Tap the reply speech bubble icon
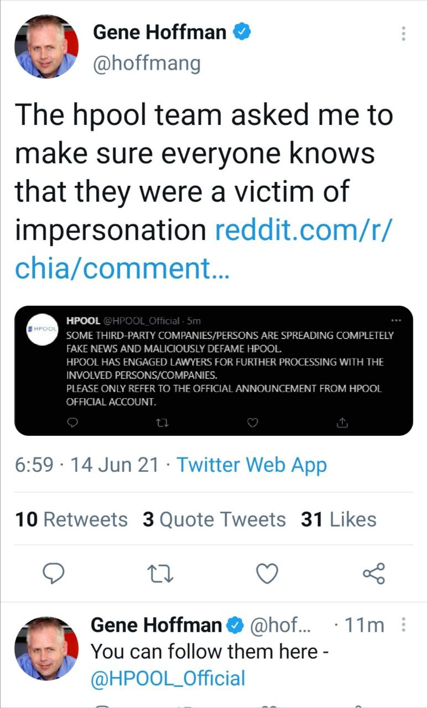The height and width of the screenshot is (708, 427). pyautogui.click(x=54, y=574)
